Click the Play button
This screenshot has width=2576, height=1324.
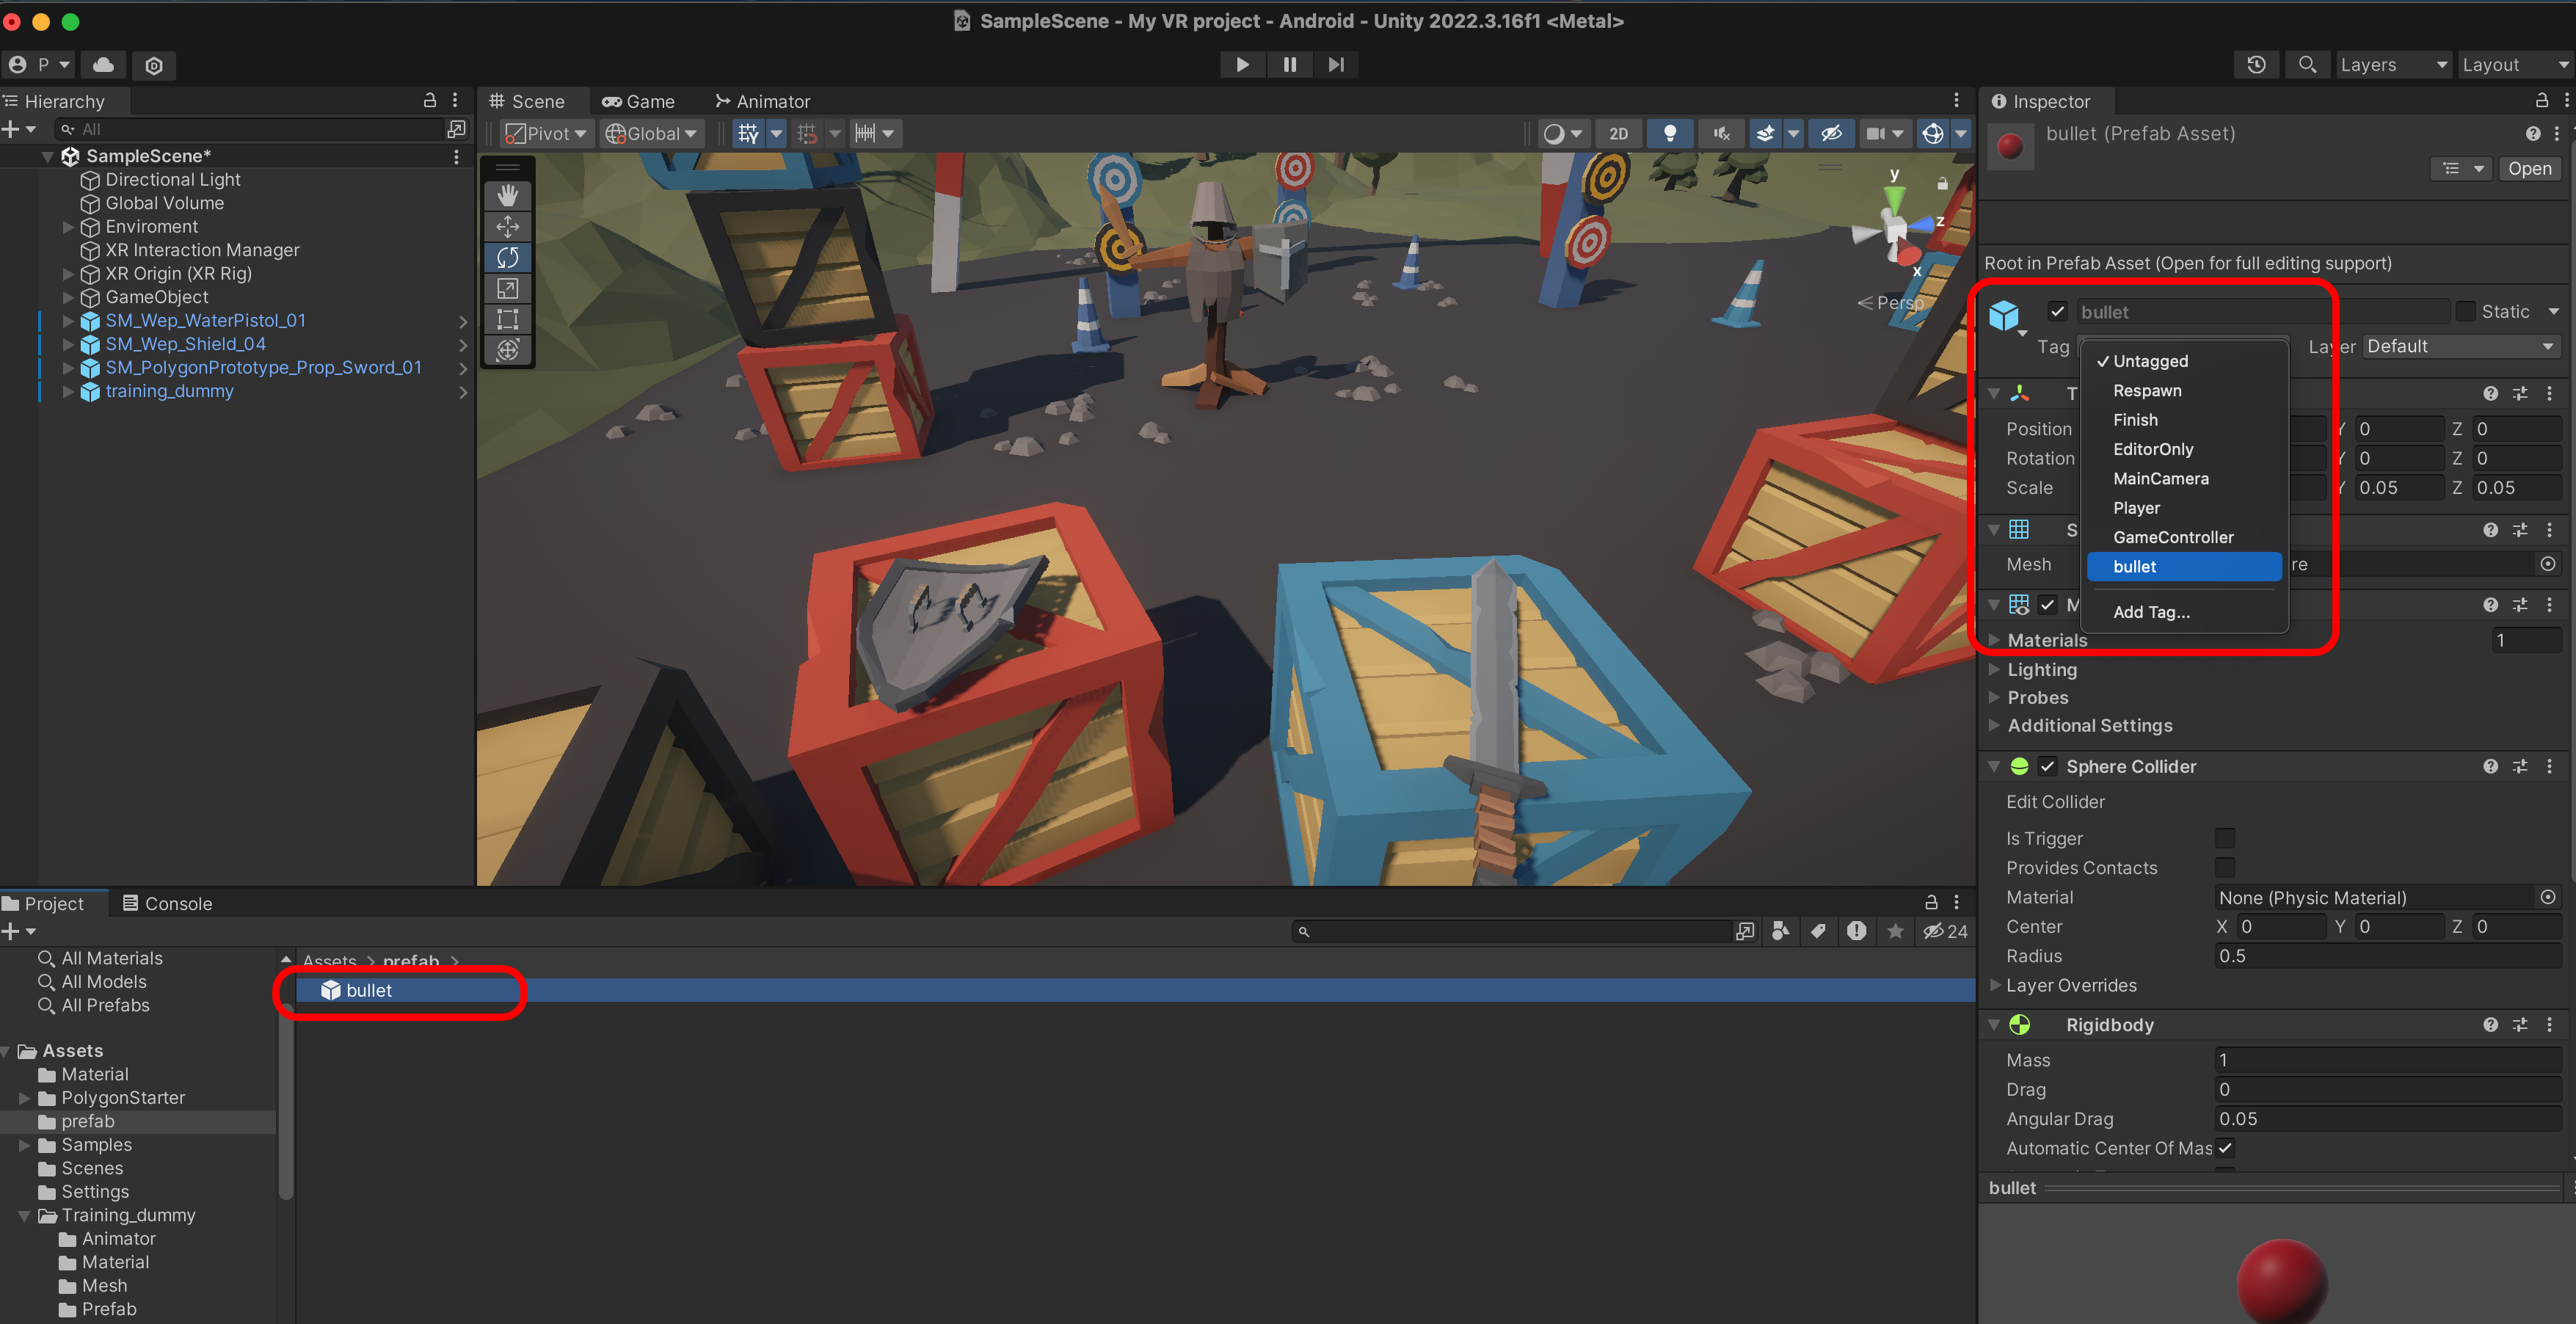pos(1242,64)
